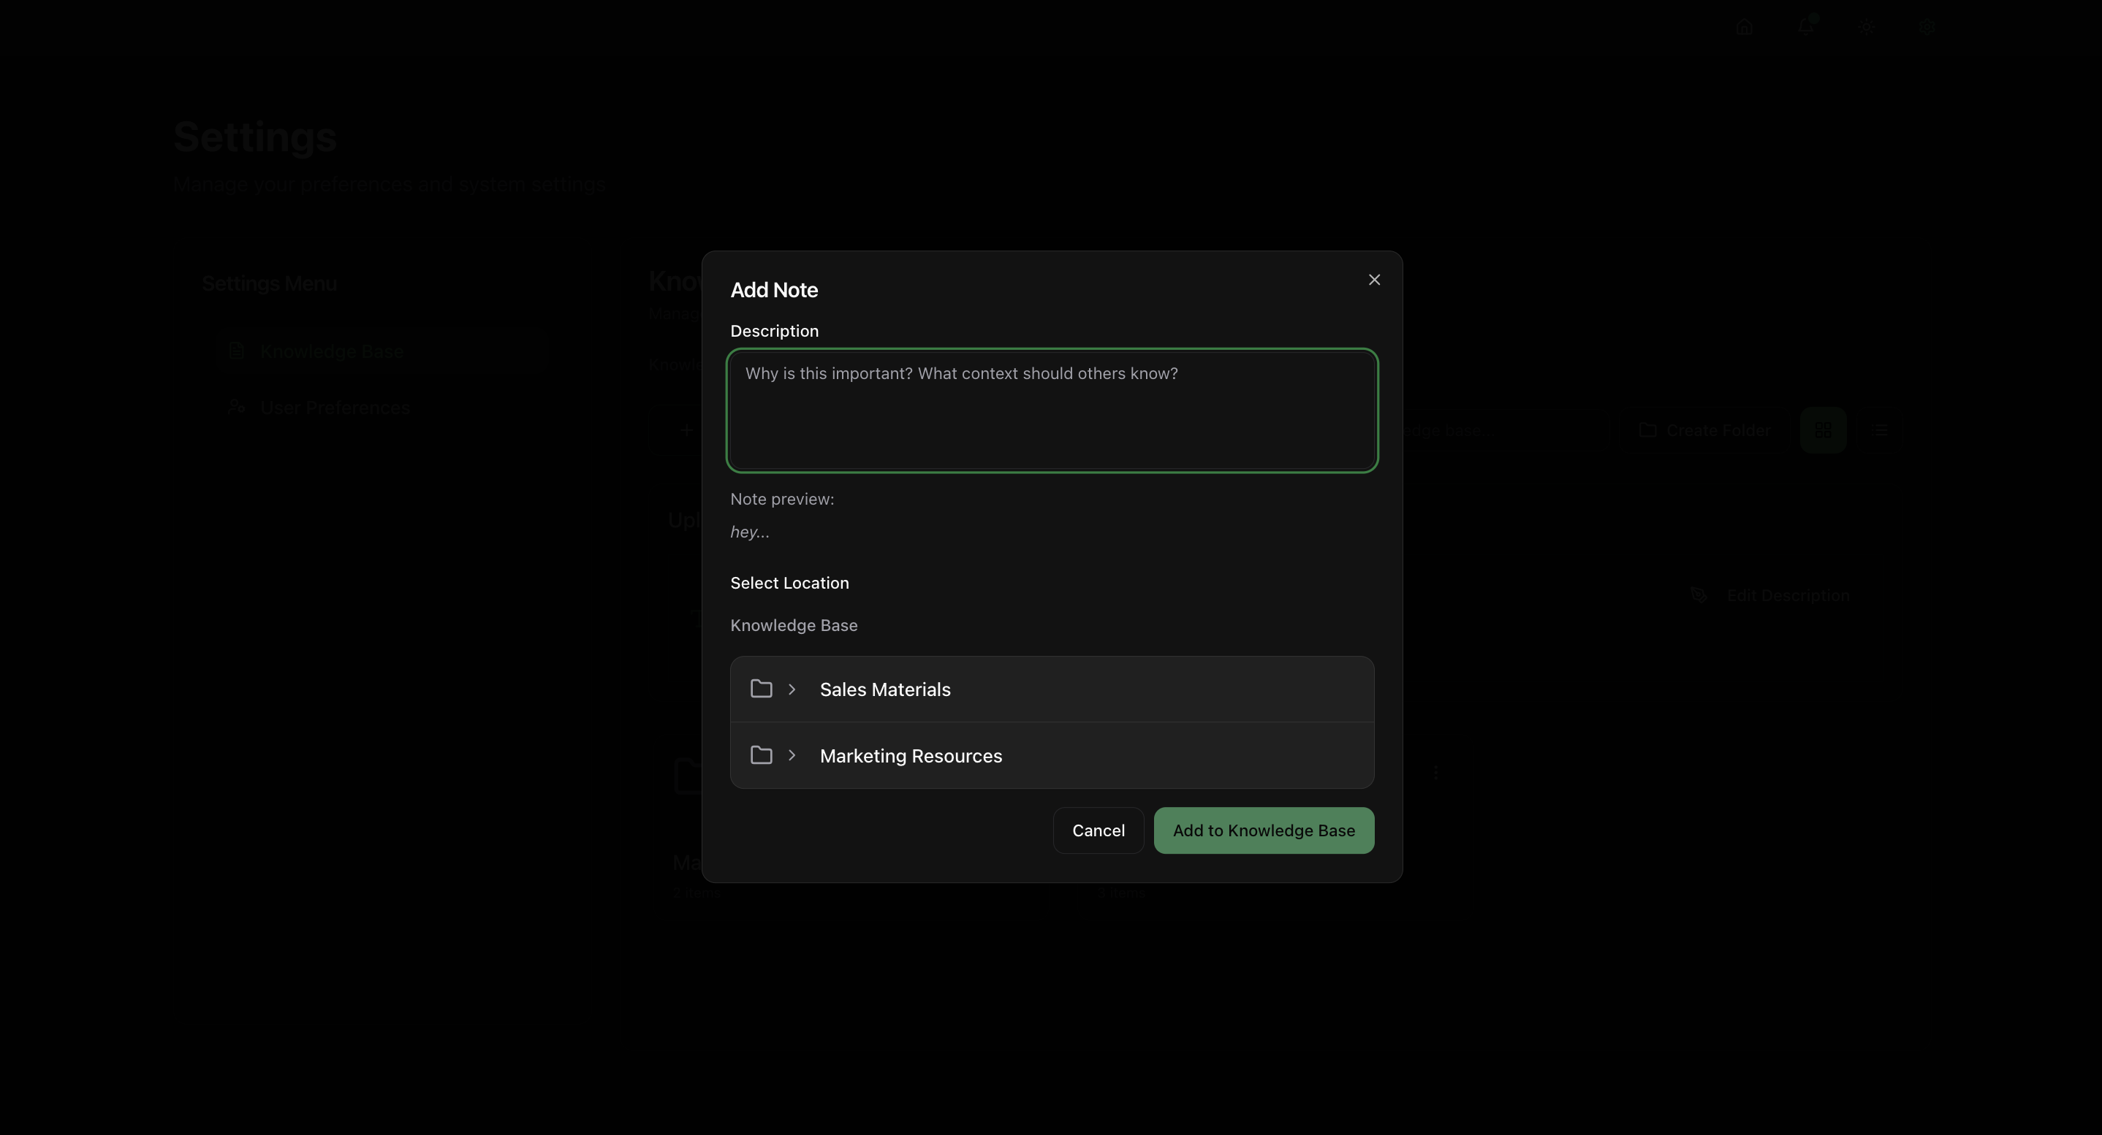Open Knowledge Base in Settings Menu

point(331,351)
